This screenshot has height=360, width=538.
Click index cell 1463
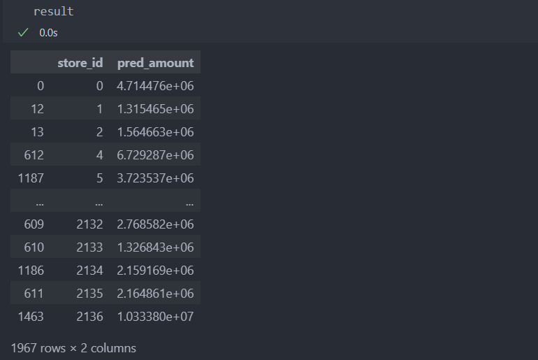pyautogui.click(x=31, y=317)
